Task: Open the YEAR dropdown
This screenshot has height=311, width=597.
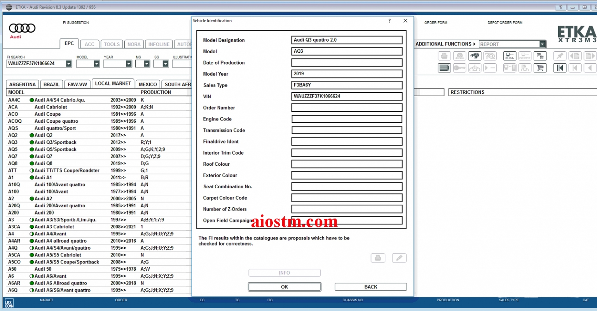Action: click(129, 63)
